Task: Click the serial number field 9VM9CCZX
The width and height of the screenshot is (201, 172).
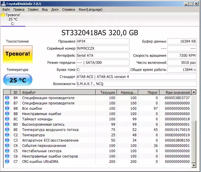Action: 103,48
